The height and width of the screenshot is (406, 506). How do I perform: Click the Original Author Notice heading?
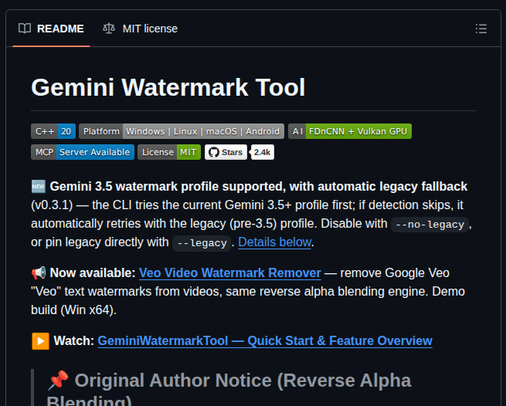(x=229, y=388)
